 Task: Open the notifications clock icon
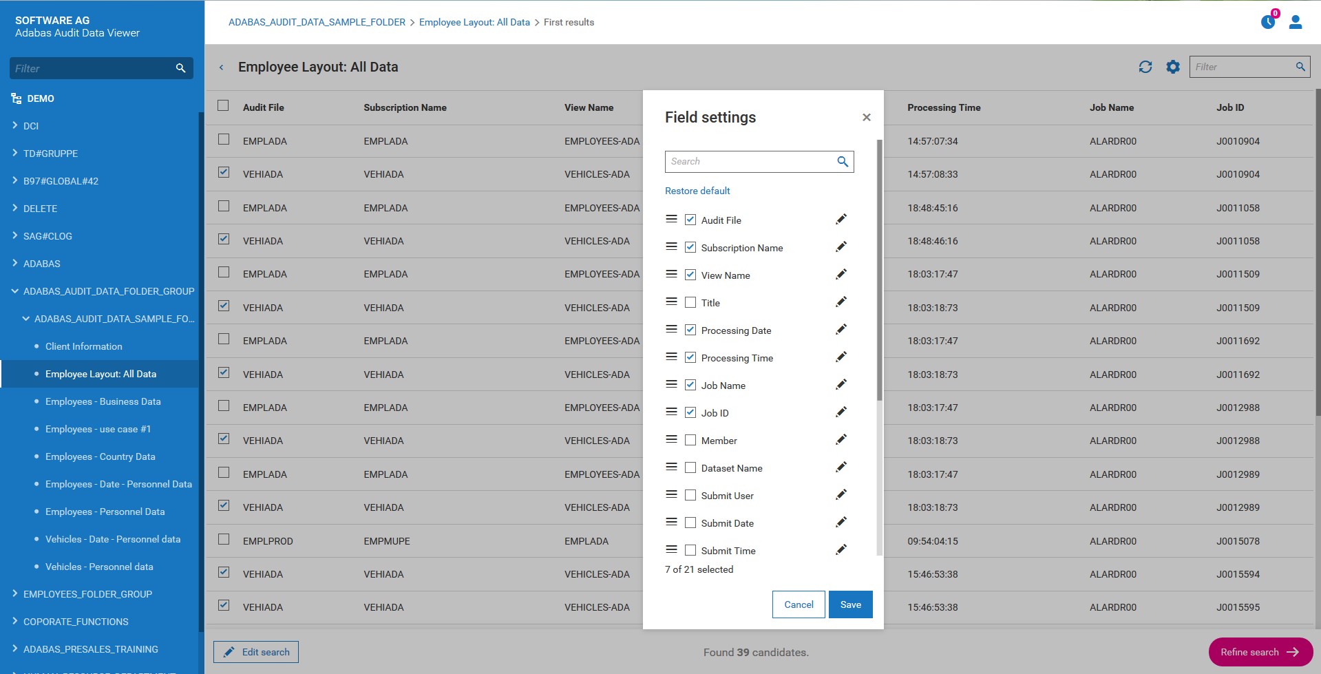1268,22
